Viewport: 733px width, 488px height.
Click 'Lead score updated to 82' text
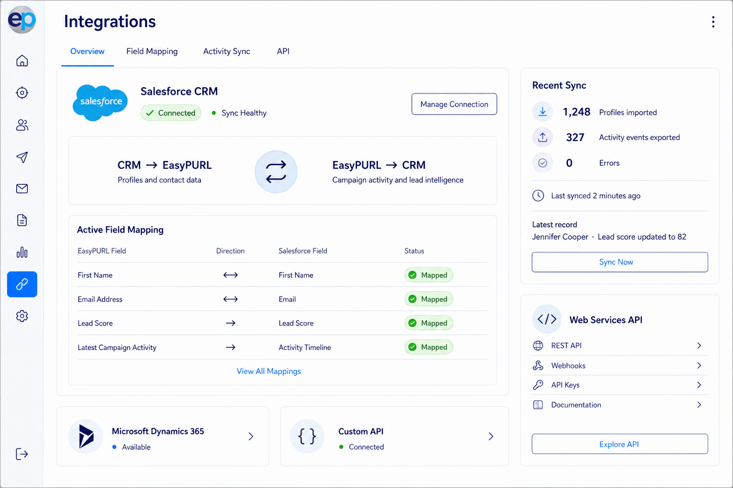642,237
